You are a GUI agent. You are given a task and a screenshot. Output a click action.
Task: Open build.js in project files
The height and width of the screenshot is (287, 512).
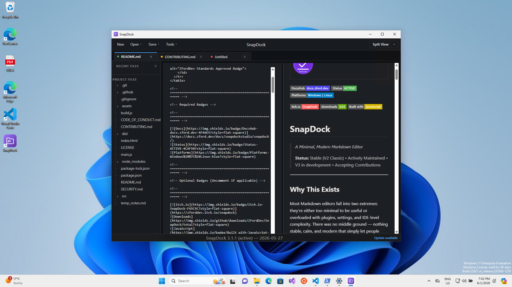point(126,113)
